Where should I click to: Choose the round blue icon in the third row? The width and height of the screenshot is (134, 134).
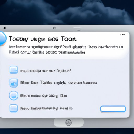click(x=14, y=96)
